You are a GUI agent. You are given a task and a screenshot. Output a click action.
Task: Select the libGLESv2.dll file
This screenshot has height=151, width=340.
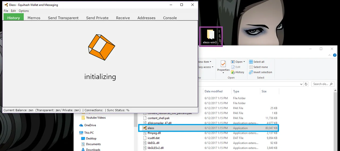coord(156,148)
